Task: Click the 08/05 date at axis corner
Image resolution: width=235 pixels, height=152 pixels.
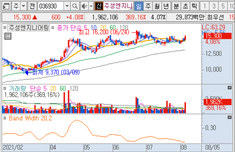Action: (x=212, y=147)
